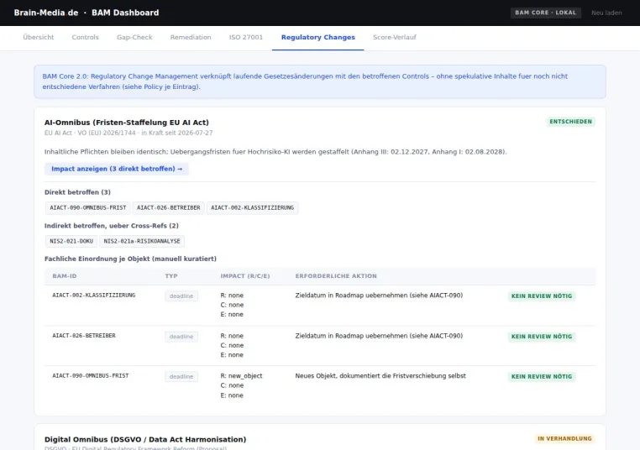This screenshot has width=640, height=450.
Task: Click the ERFORDERLICHE AKTION column header
Action: 336,276
